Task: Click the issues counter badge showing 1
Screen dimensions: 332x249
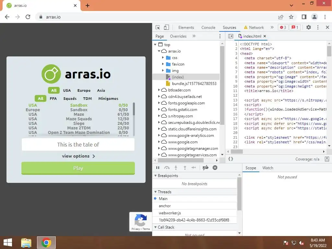Action: (x=295, y=27)
